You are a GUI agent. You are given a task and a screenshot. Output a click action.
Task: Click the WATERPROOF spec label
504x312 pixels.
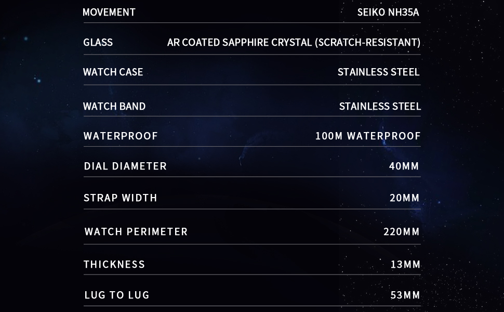[121, 136]
